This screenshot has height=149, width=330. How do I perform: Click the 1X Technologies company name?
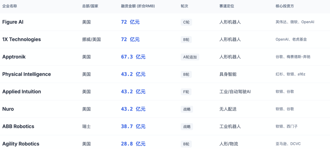[21, 39]
